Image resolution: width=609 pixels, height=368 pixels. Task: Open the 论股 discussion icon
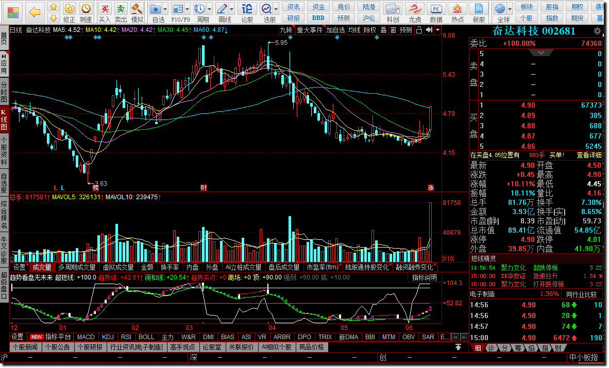point(247,8)
